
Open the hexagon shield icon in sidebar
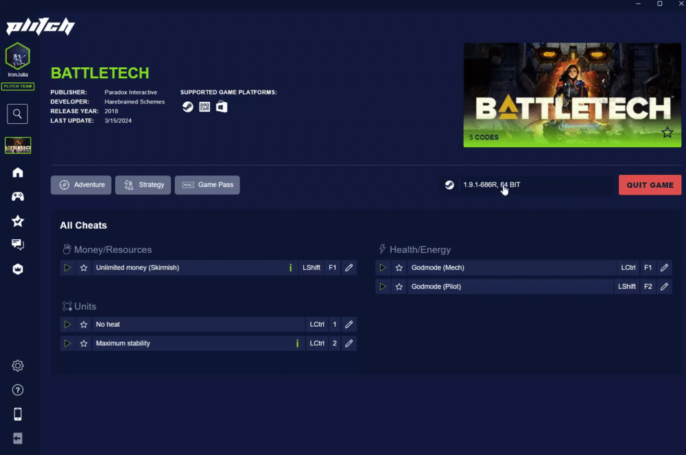point(18,269)
